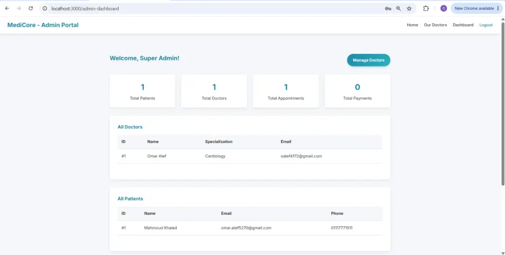The image size is (505, 255).
Task: Go back using the browser back arrow
Action: click(7, 9)
